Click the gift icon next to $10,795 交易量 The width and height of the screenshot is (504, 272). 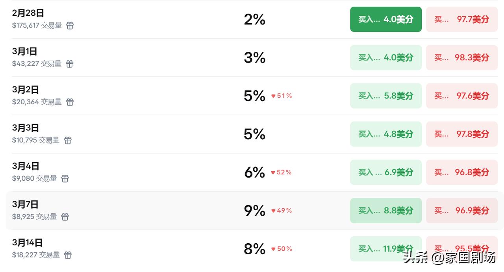tap(67, 140)
